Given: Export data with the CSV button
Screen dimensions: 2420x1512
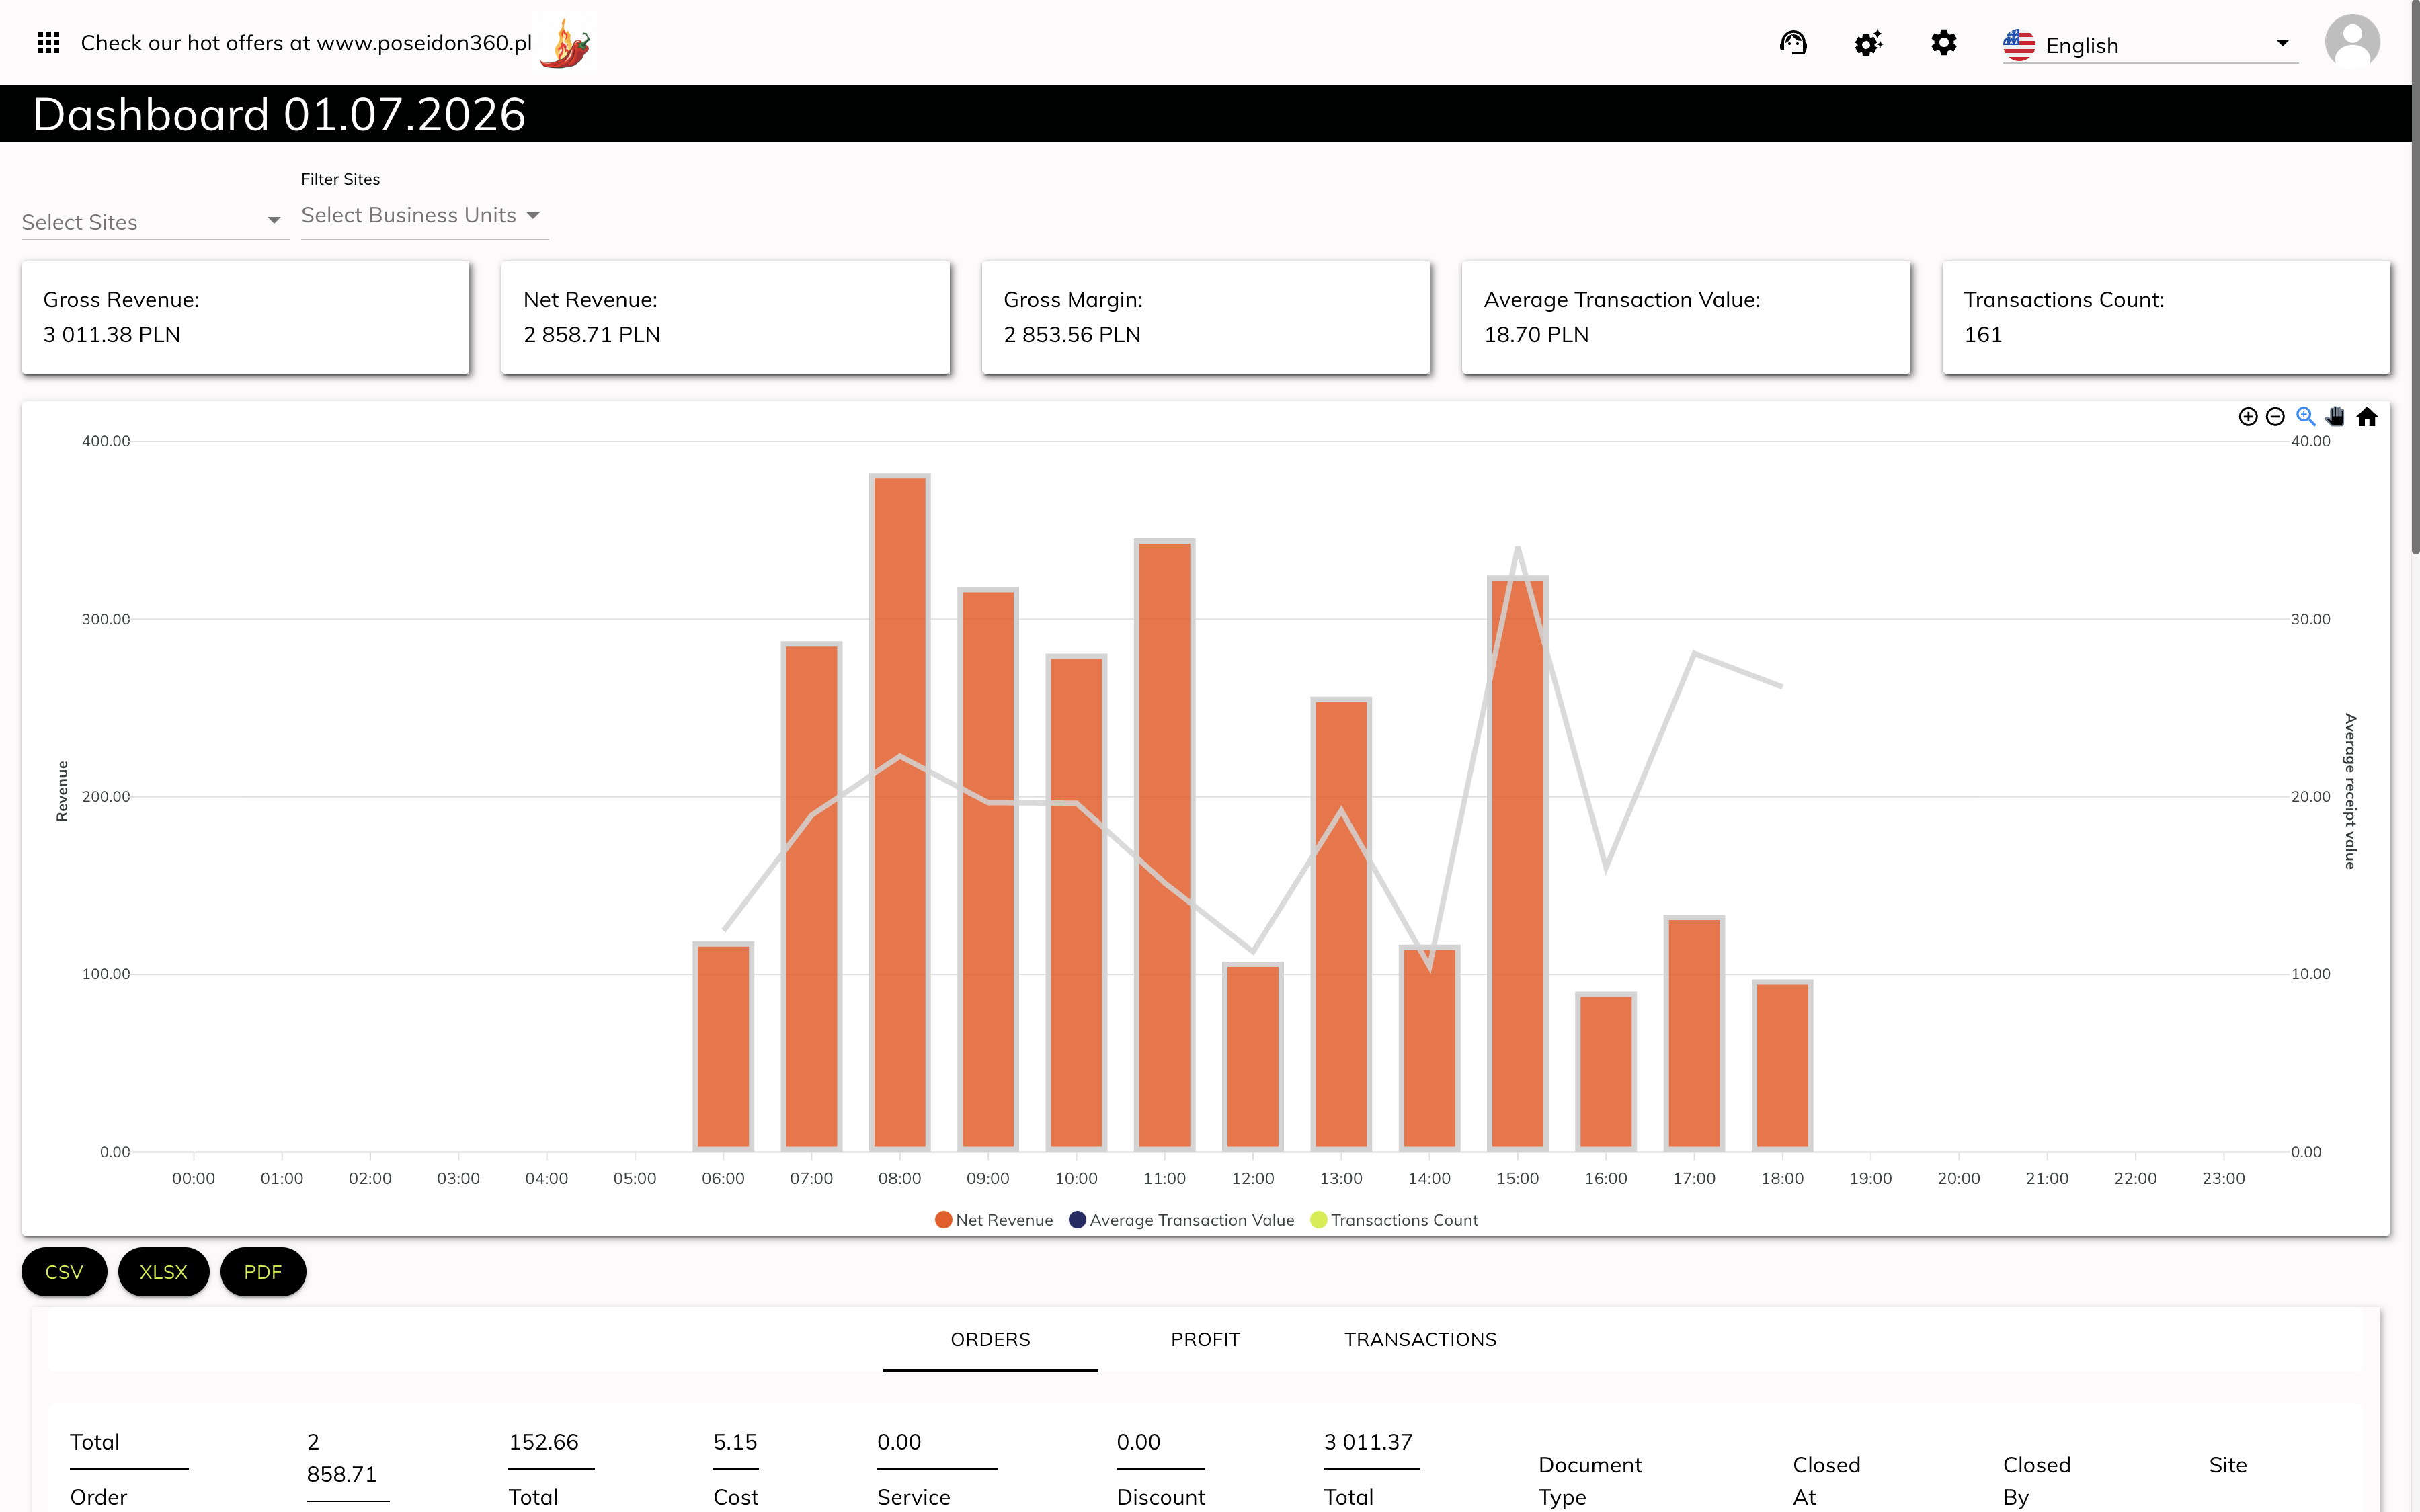Looking at the screenshot, I should (64, 1272).
